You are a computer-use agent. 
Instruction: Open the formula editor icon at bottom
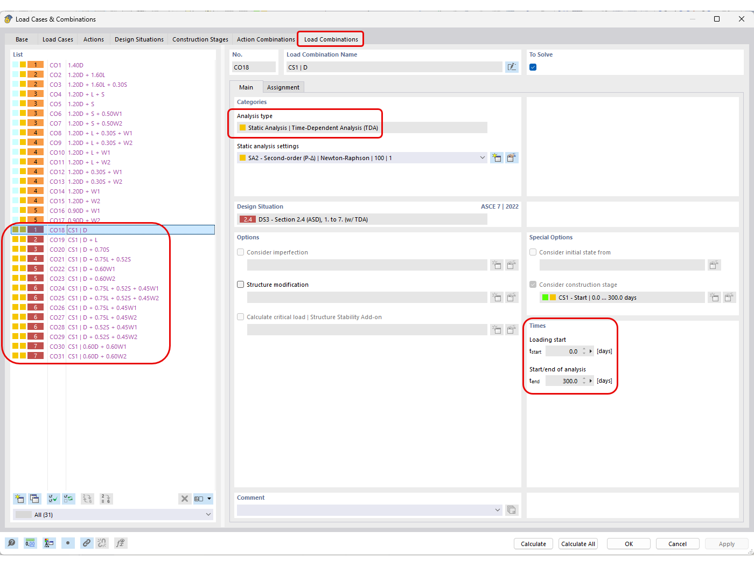coord(121,543)
